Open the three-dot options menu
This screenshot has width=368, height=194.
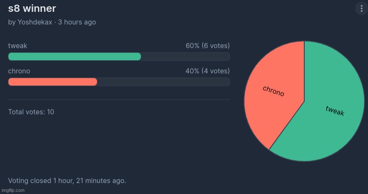tap(361, 8)
